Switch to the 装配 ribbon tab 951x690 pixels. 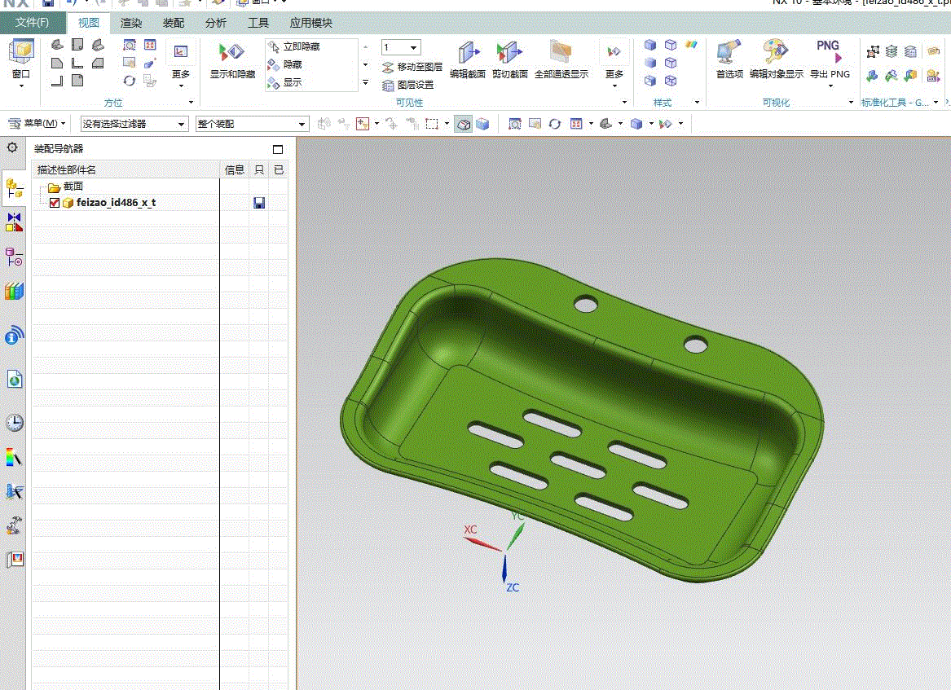(174, 23)
